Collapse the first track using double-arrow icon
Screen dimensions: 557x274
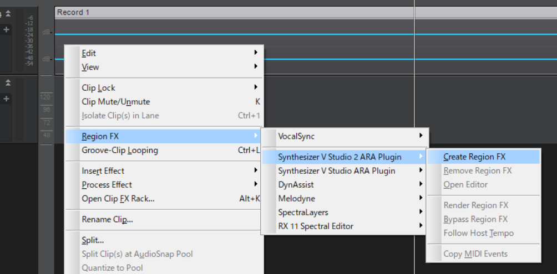click(x=8, y=14)
